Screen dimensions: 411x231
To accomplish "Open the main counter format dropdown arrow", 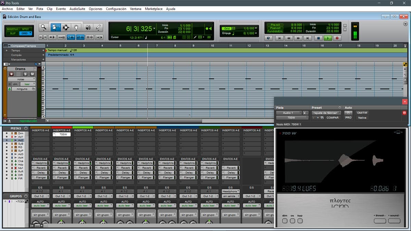I will 154,29.
